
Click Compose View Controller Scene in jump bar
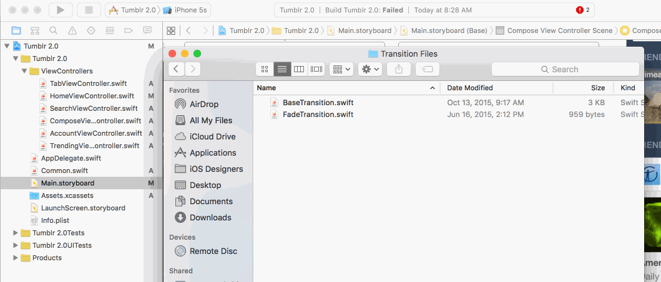click(554, 31)
